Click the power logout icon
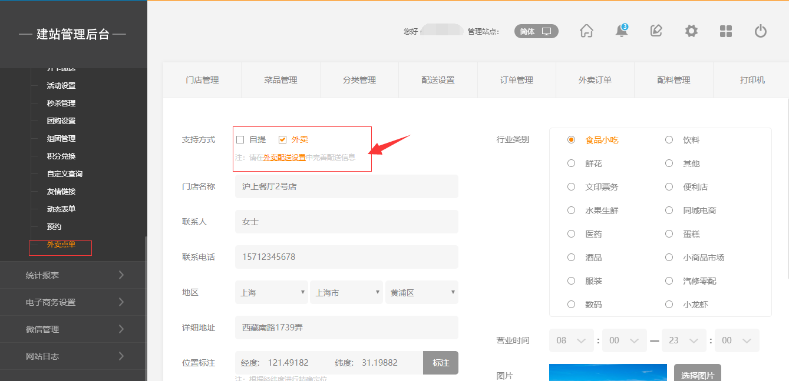Viewport: 789px width, 381px height. pyautogui.click(x=761, y=31)
